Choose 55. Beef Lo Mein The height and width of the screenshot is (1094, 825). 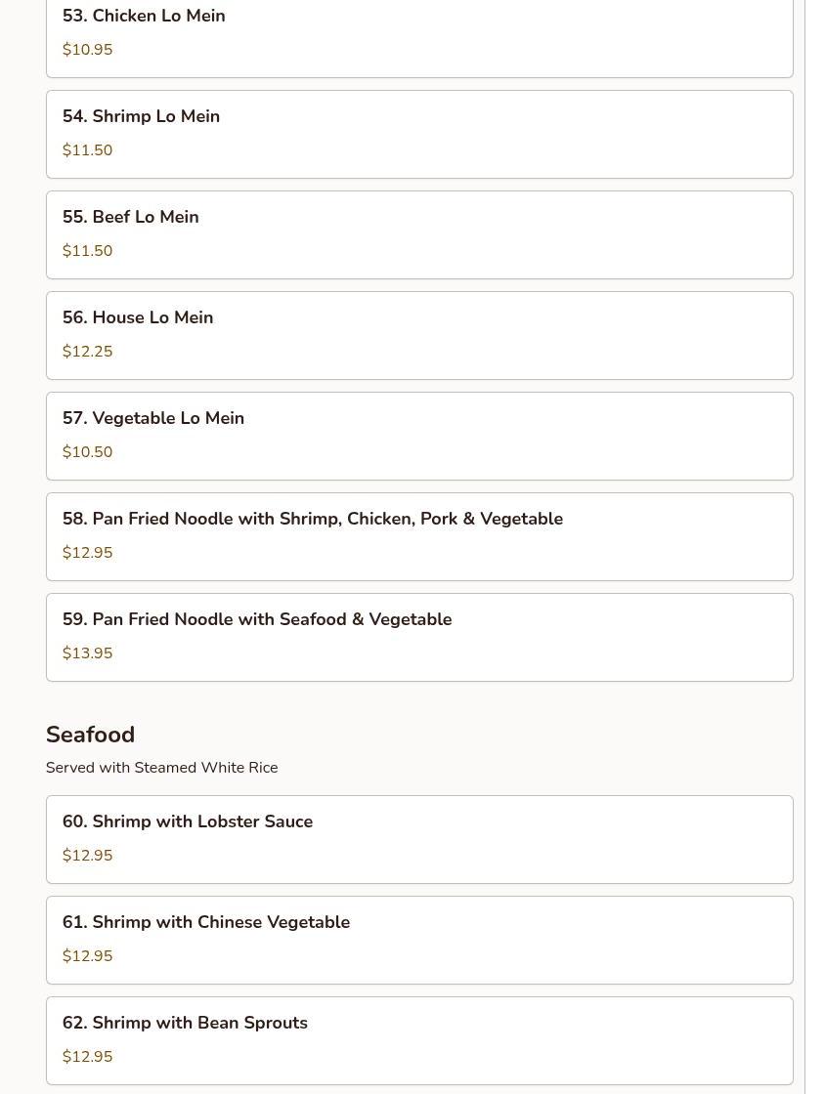point(419,234)
